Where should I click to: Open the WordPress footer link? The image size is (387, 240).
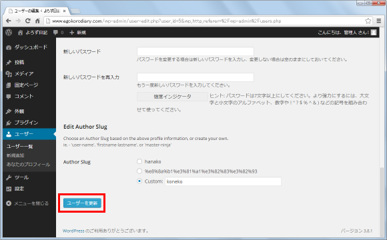[73, 231]
